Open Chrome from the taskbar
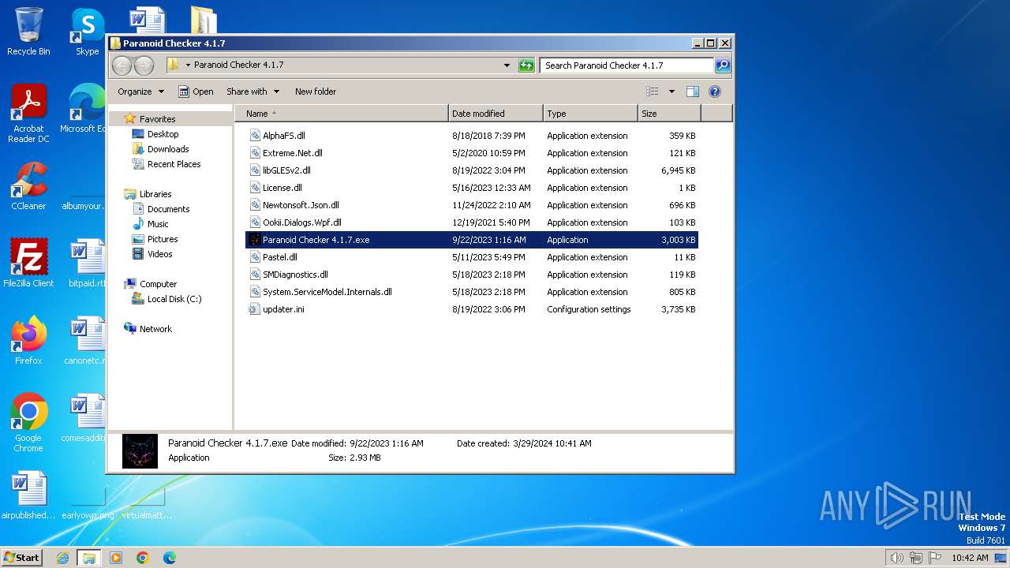1010x568 pixels. point(143,558)
